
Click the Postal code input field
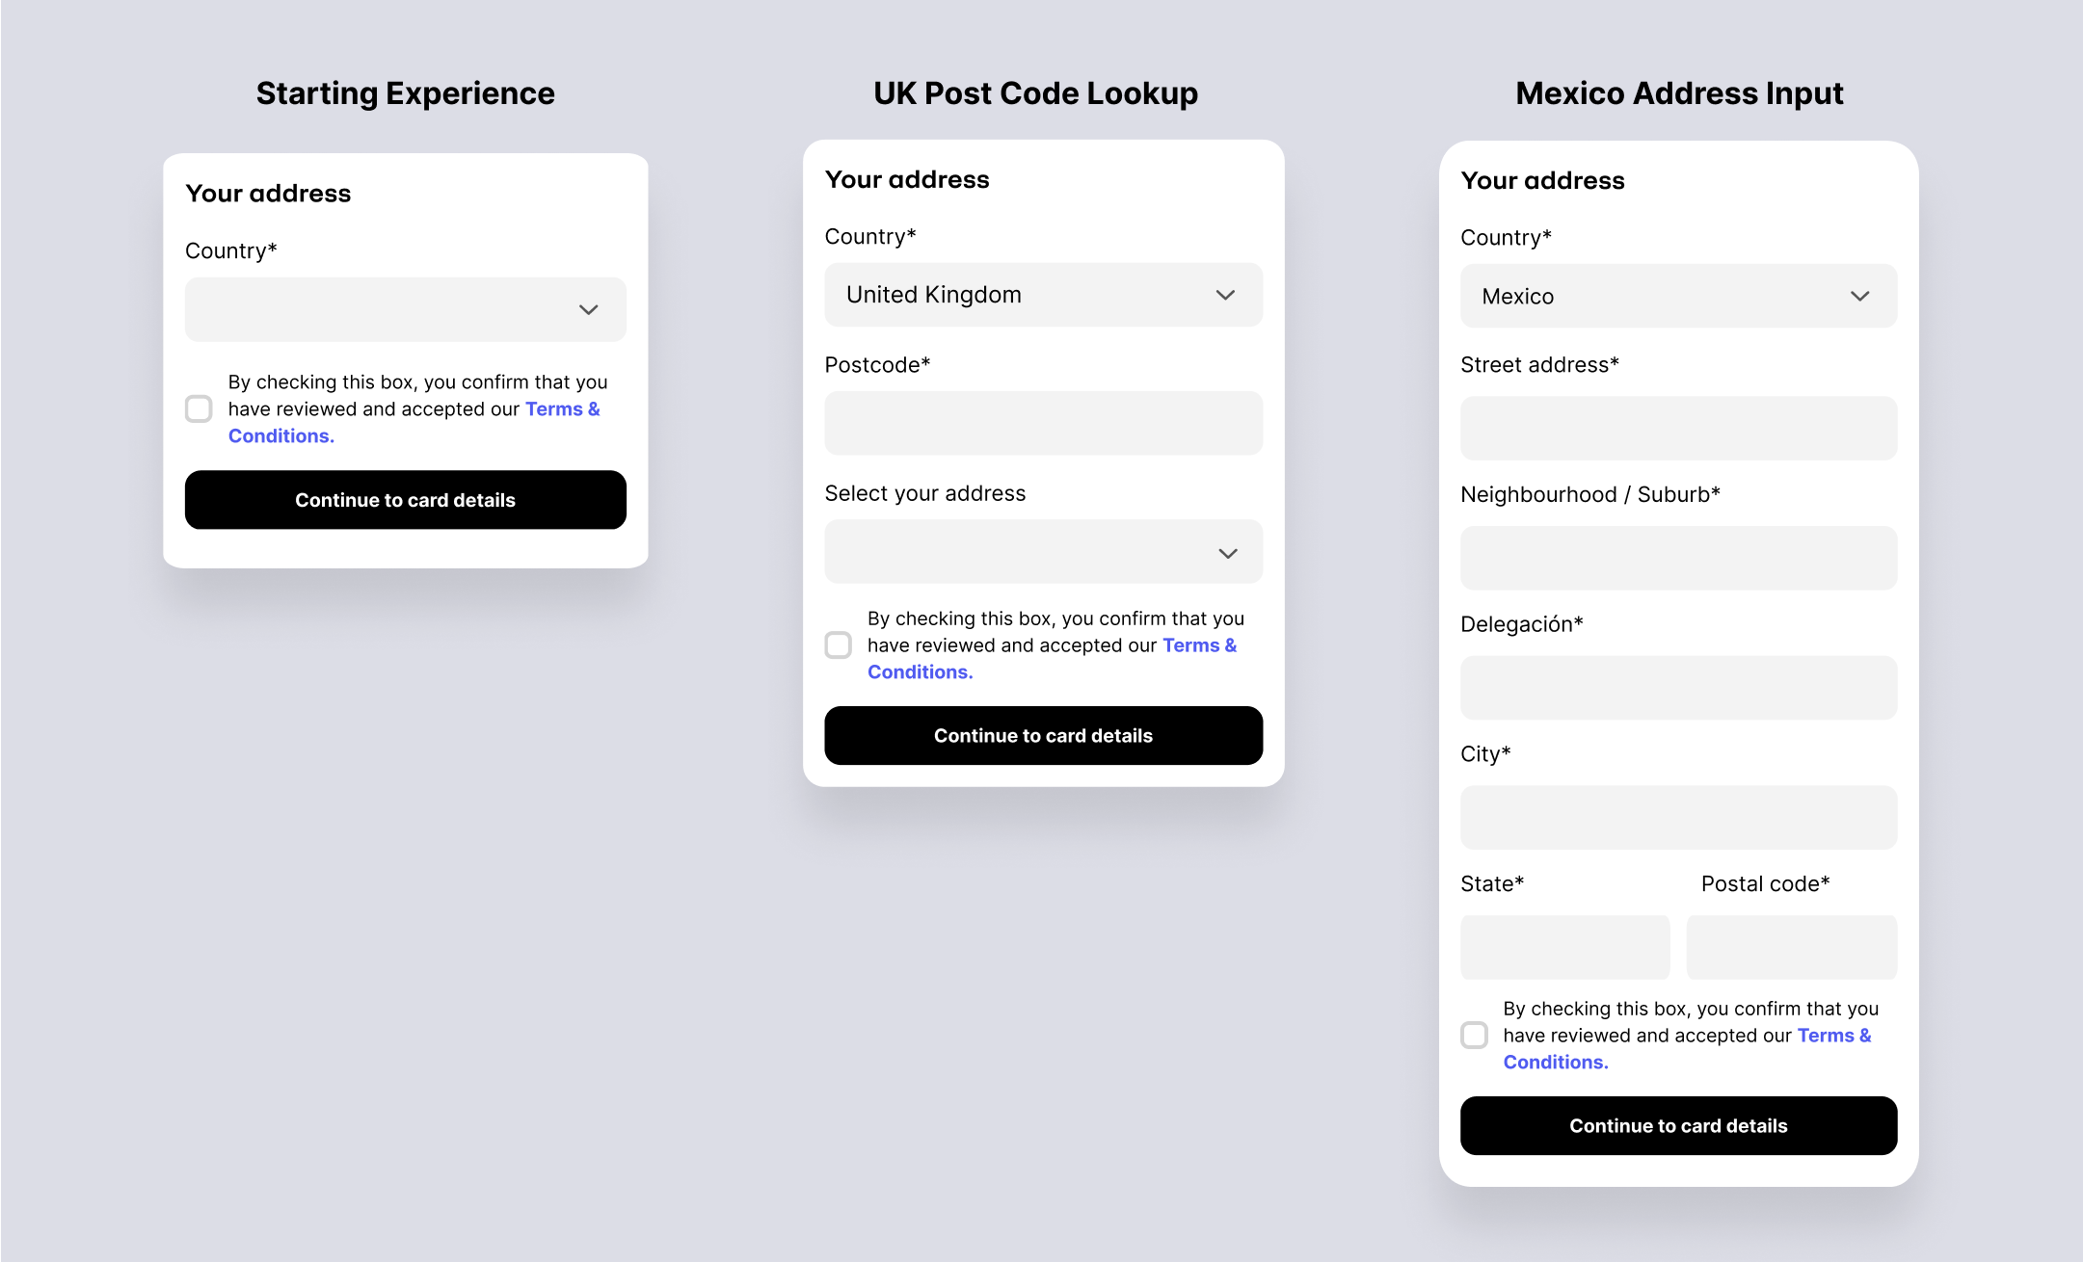pyautogui.click(x=1791, y=948)
